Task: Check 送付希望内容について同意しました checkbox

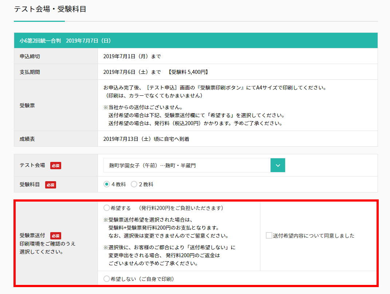Action: click(x=269, y=236)
